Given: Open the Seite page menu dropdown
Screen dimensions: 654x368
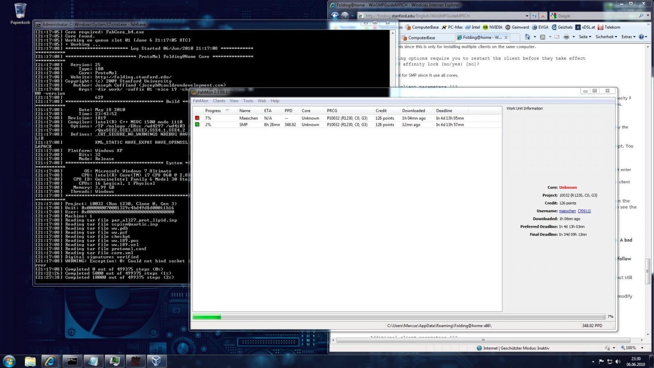Looking at the screenshot, I should [x=585, y=37].
